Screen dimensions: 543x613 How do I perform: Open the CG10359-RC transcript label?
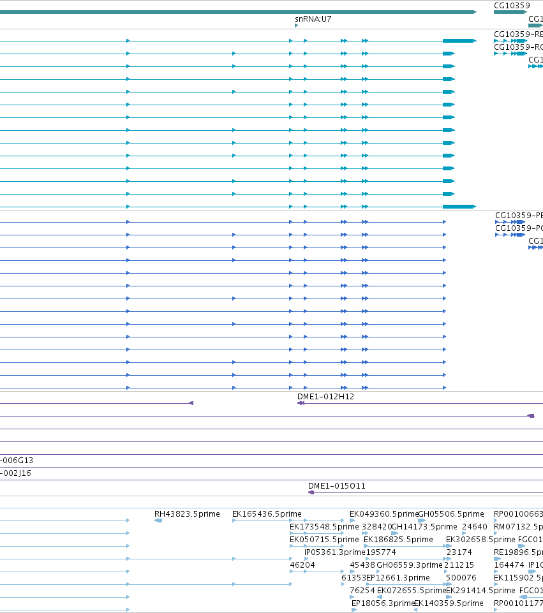(518, 47)
